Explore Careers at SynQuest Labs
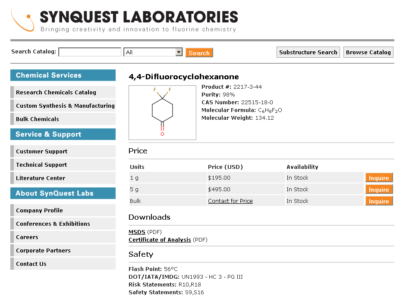The width and height of the screenshot is (406, 305). (28, 237)
